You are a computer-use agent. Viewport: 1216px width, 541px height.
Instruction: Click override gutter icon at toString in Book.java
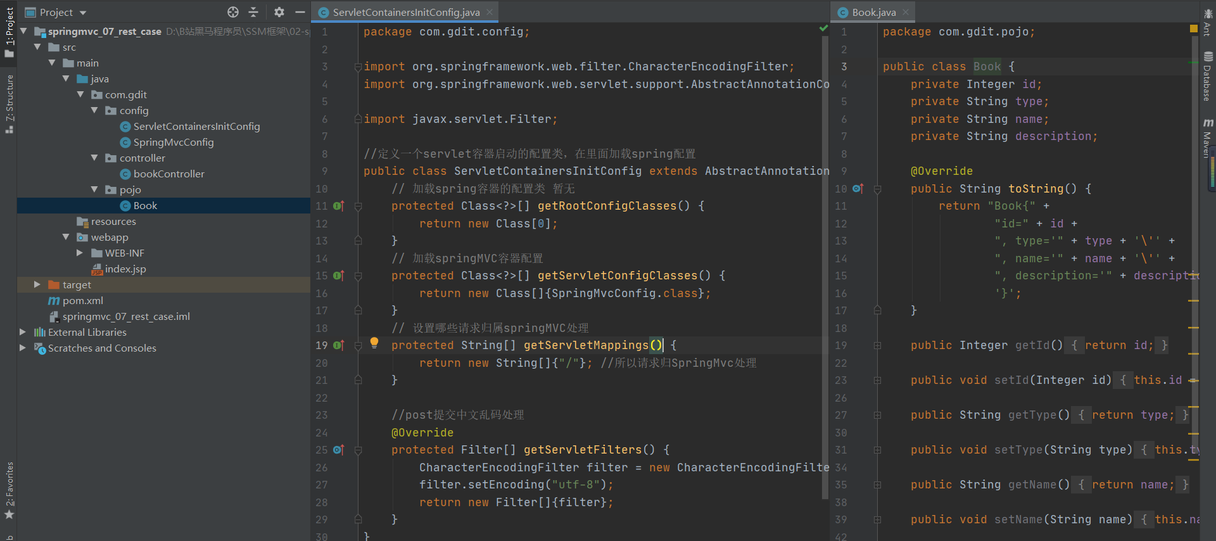pyautogui.click(x=858, y=189)
